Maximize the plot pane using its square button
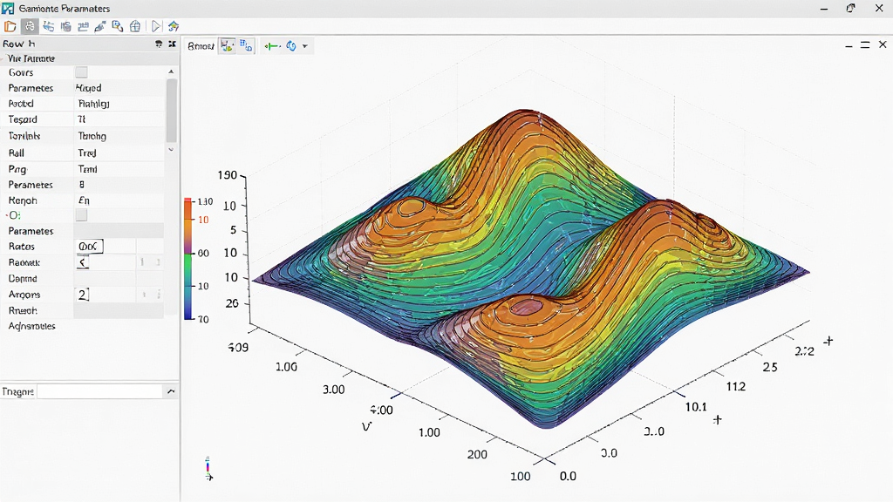 click(x=865, y=45)
